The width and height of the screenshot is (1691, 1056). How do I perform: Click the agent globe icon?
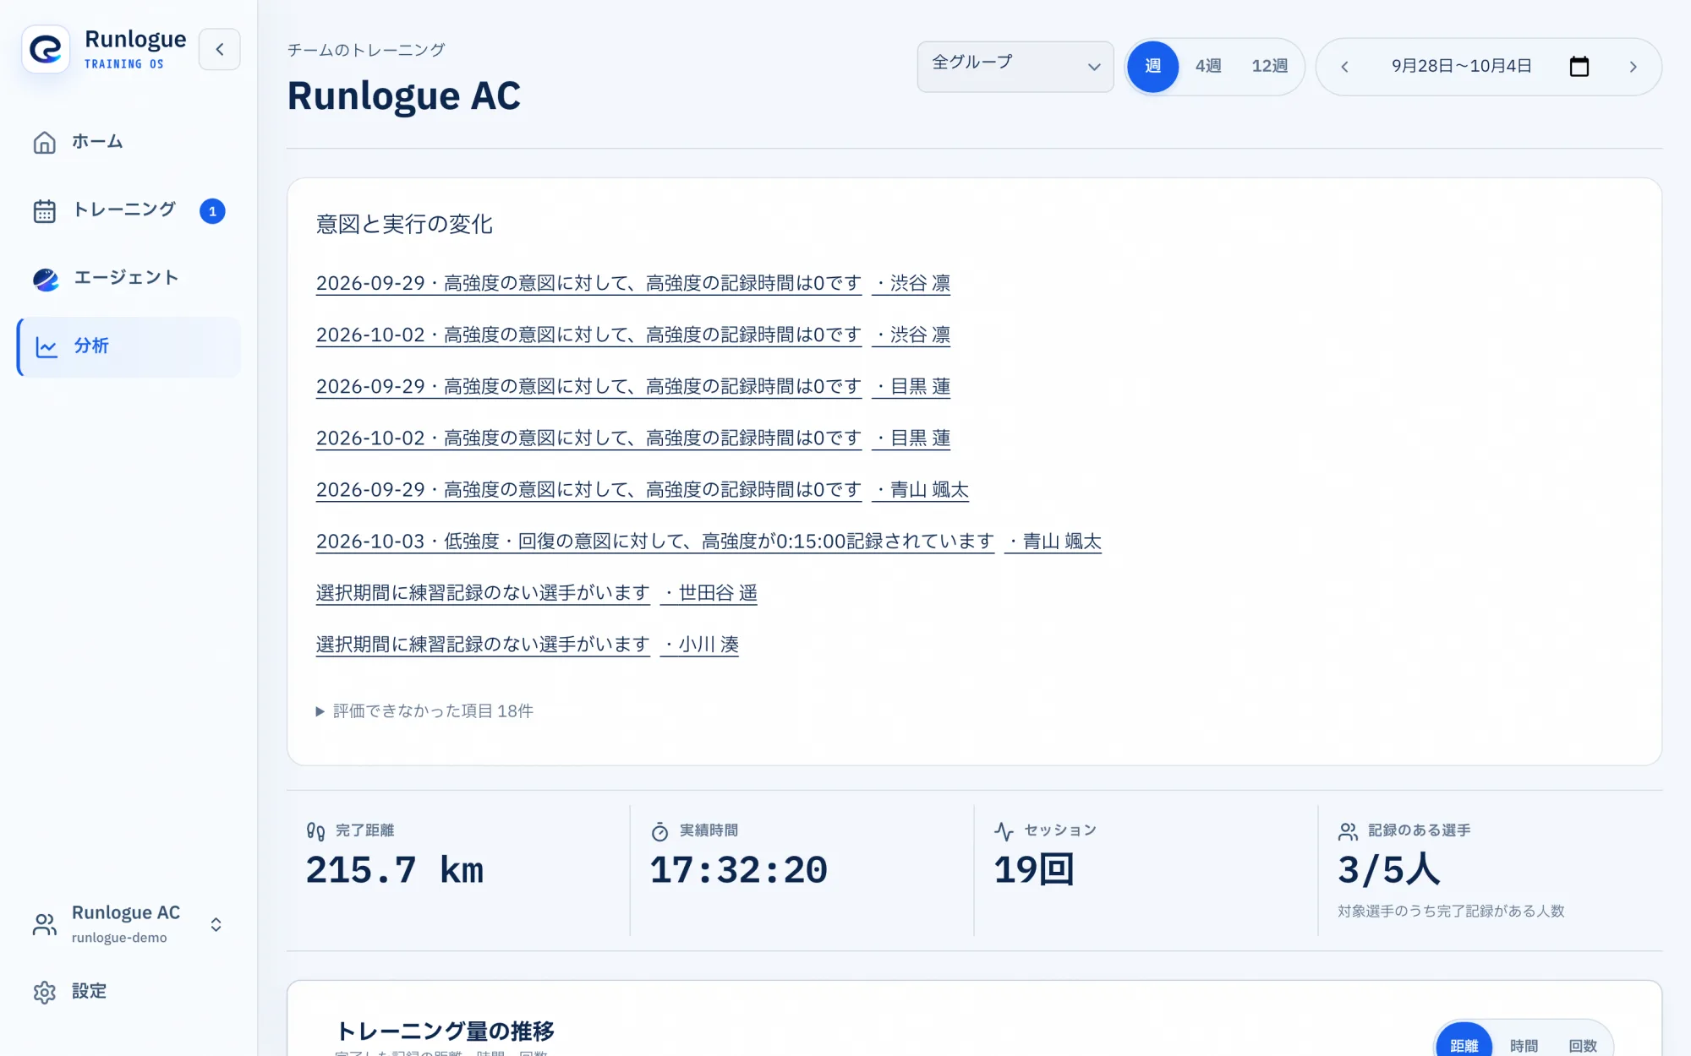46,279
